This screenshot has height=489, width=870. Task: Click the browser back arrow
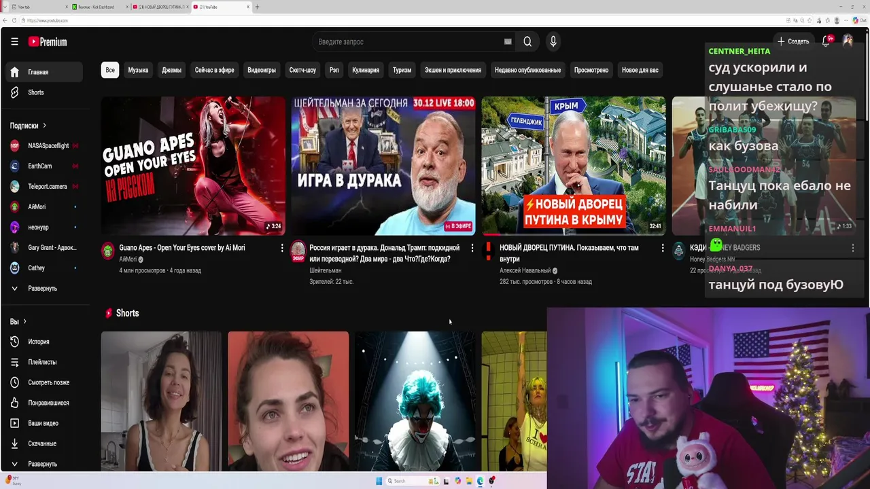click(x=5, y=20)
